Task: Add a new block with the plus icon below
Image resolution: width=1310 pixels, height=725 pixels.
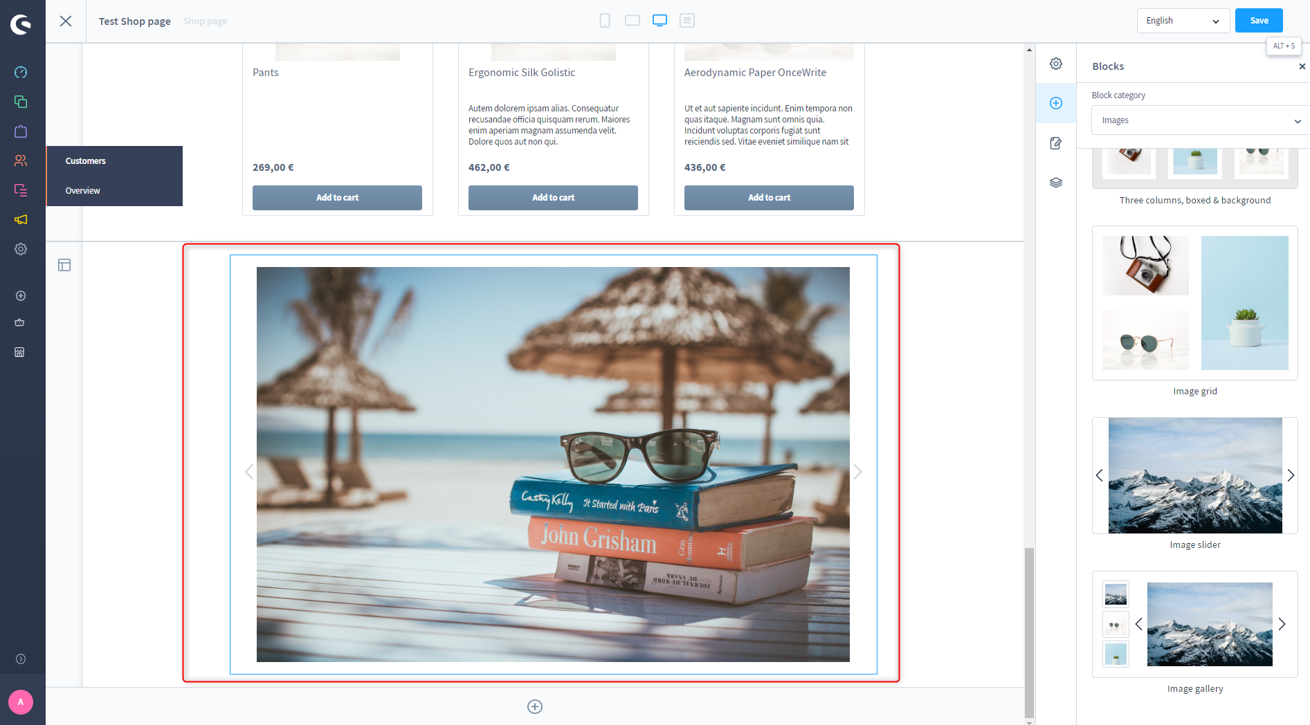Action: (534, 706)
